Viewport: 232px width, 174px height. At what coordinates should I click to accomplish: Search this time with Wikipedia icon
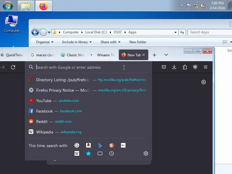click(77, 153)
